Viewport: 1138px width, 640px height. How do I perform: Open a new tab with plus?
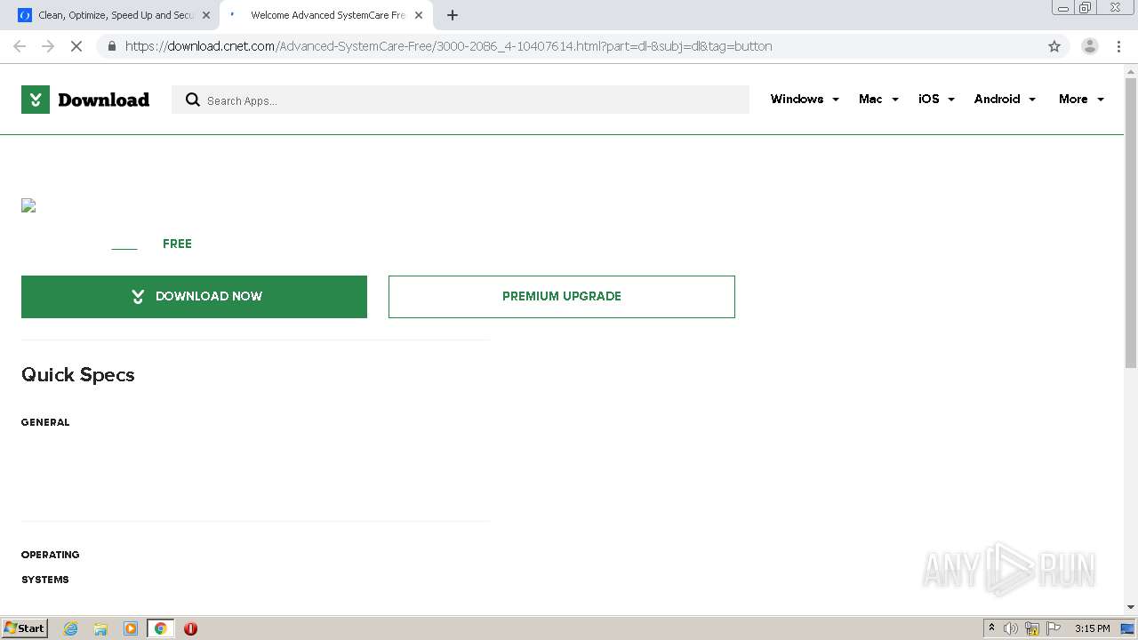coord(453,15)
